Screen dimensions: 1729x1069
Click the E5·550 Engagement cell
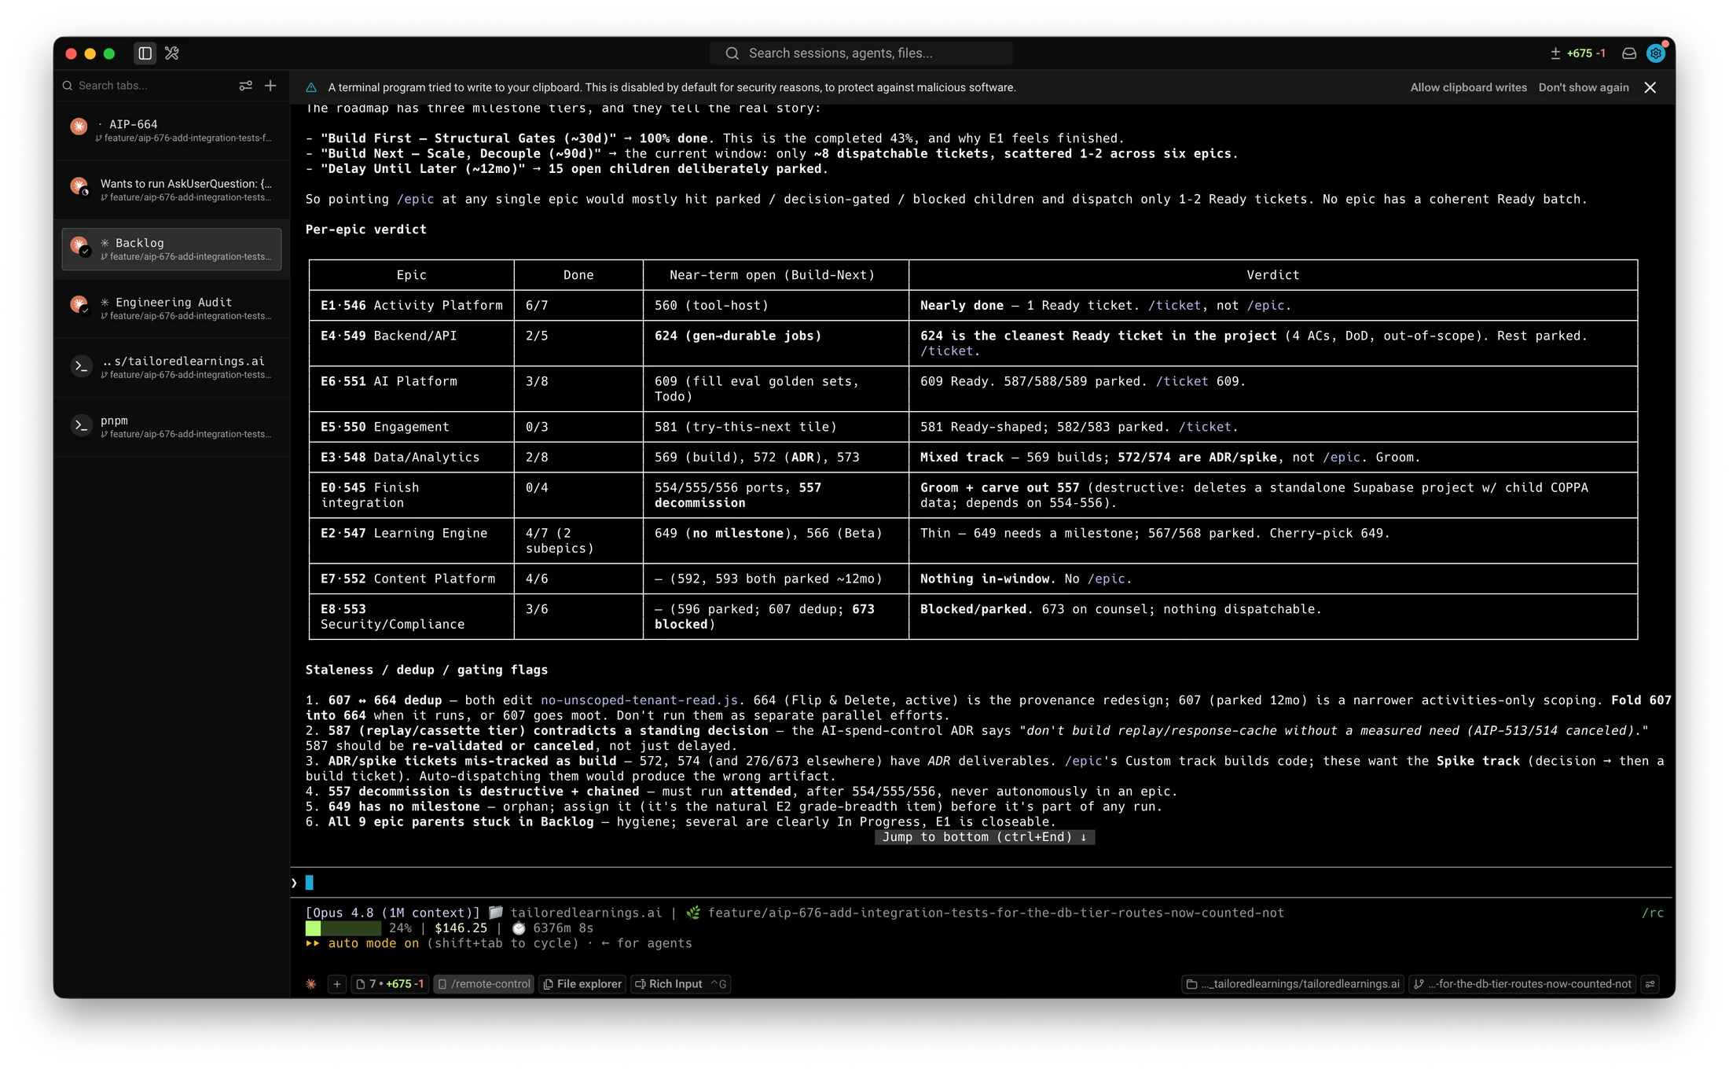coord(411,427)
